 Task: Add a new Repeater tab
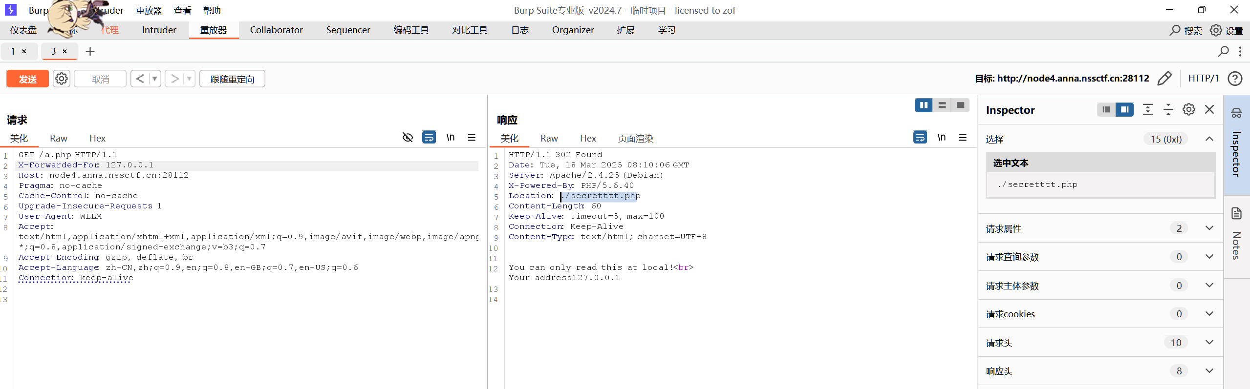[90, 51]
